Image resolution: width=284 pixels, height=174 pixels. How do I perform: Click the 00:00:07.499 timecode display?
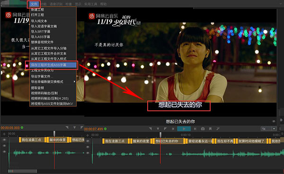93,129
